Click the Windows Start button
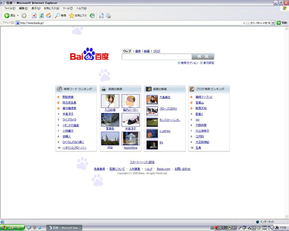 [12, 228]
